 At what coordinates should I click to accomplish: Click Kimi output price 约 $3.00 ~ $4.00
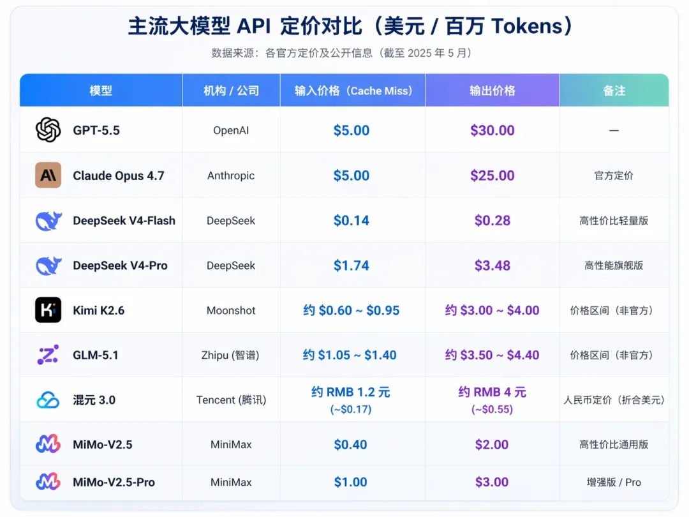point(492,310)
